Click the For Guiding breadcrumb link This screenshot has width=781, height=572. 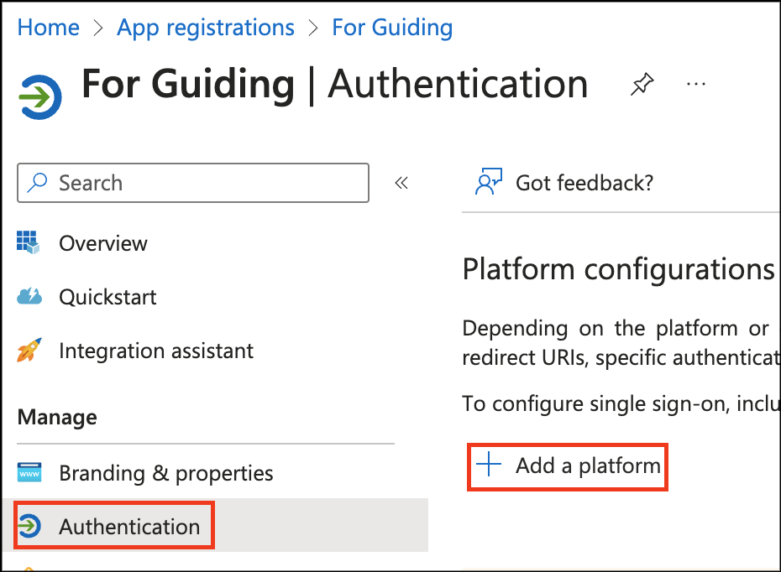(392, 28)
